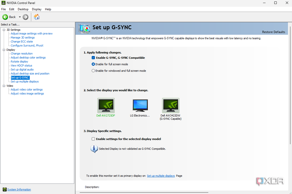Screen dimensions: 292x194
Task: Open Adjust image settings with preview
Action: click(32, 33)
